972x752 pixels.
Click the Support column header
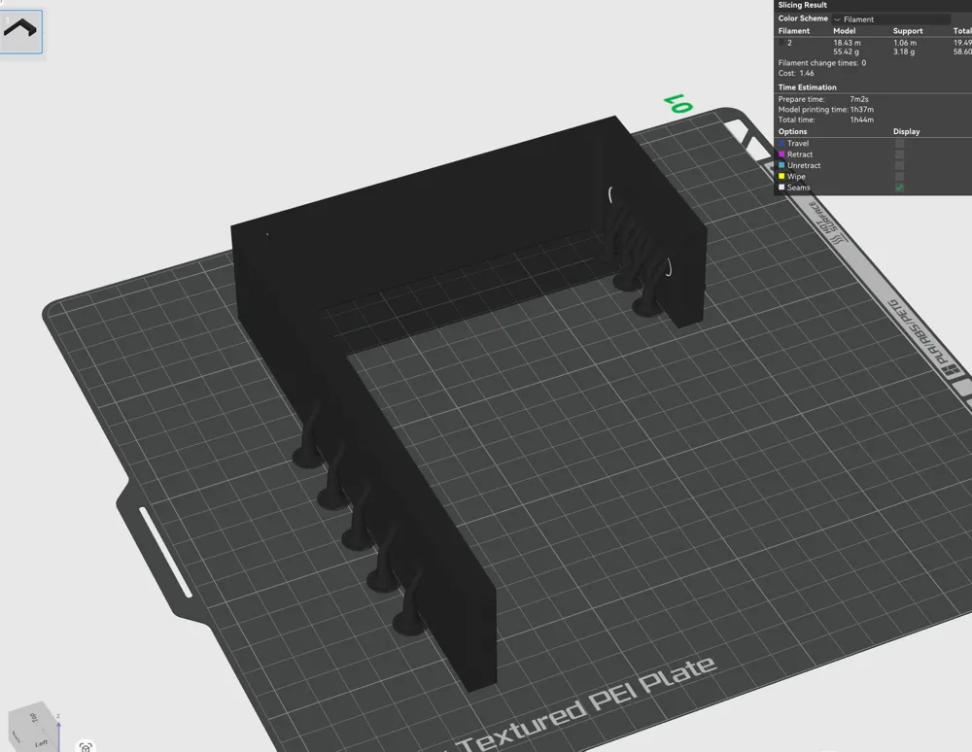[x=908, y=31]
